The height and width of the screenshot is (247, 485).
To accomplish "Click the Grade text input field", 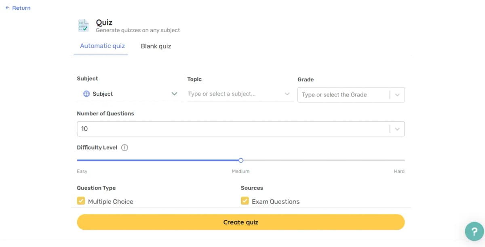I will 344,95.
